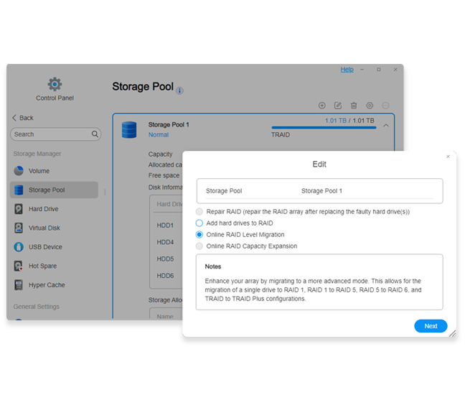Open the Help link
Screen dimensions: 465x395
[x=347, y=70]
